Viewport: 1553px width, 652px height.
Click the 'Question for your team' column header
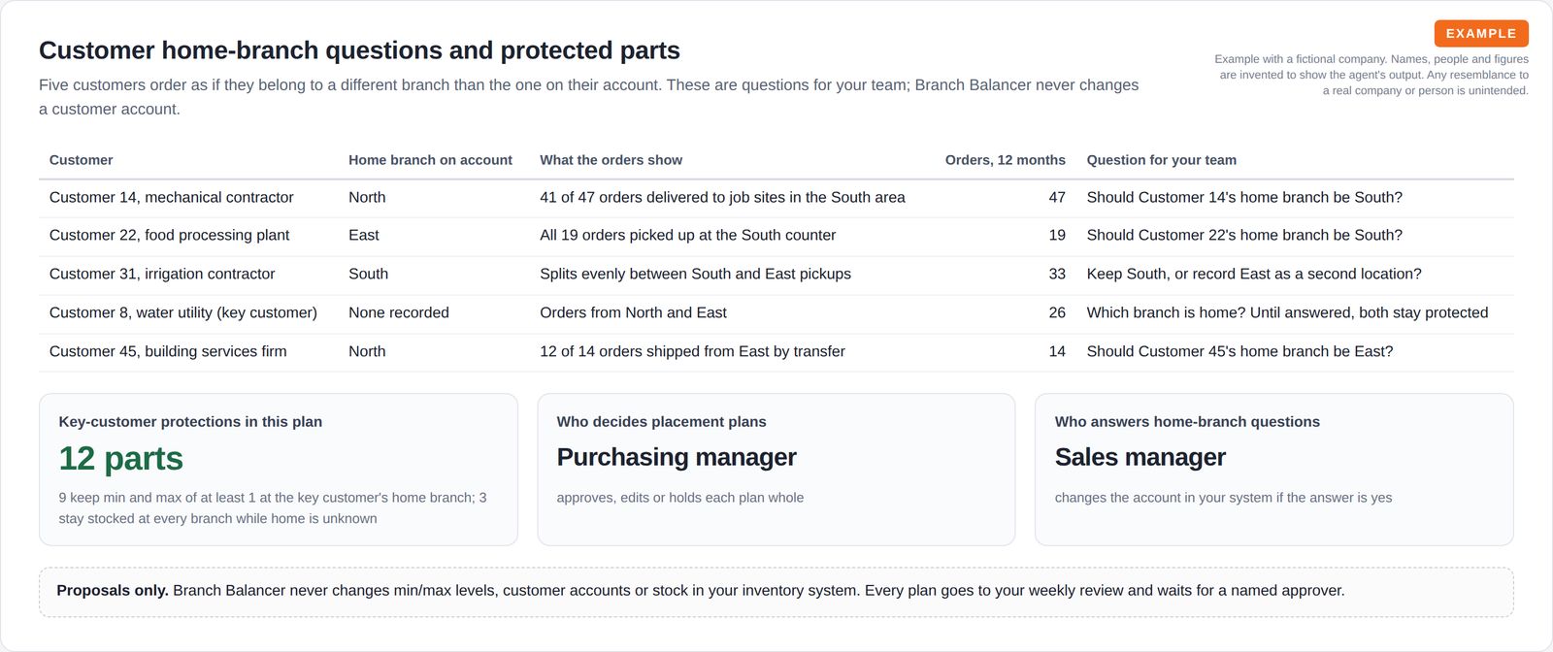[x=1161, y=160]
